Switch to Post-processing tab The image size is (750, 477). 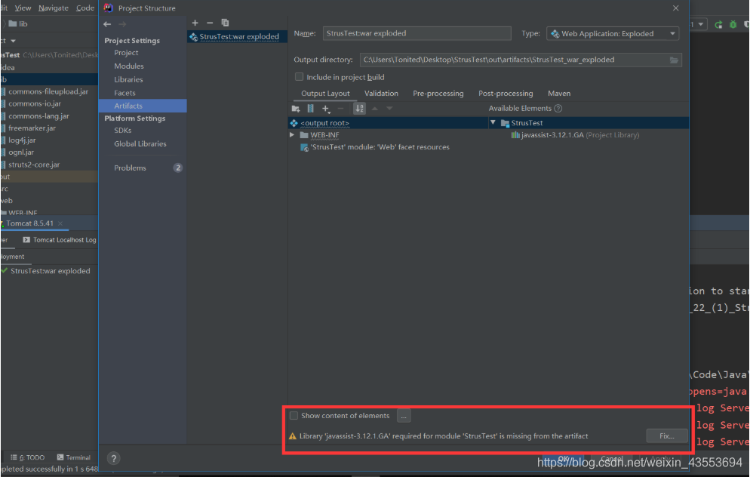click(x=506, y=94)
